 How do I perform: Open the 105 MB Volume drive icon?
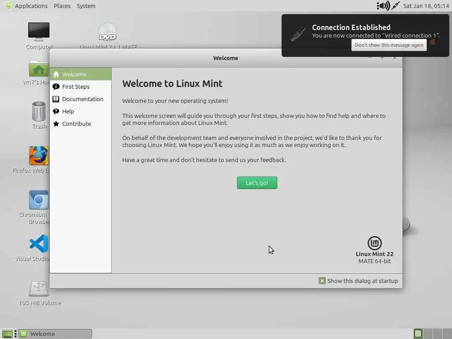(39, 288)
